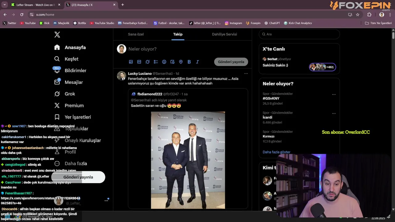The width and height of the screenshot is (395, 222).
Task: Click the X logo in sidebar
Action: [x=57, y=35]
